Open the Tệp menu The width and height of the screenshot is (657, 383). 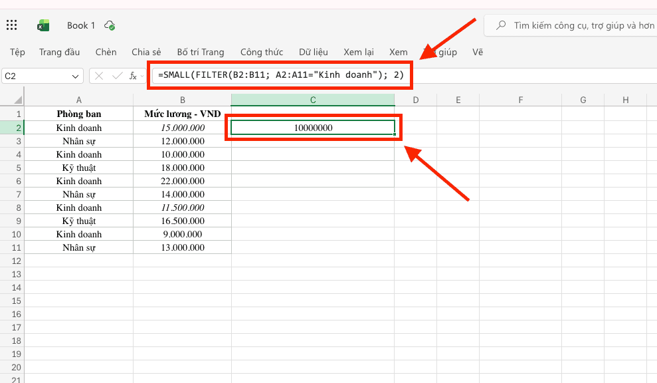click(x=17, y=52)
